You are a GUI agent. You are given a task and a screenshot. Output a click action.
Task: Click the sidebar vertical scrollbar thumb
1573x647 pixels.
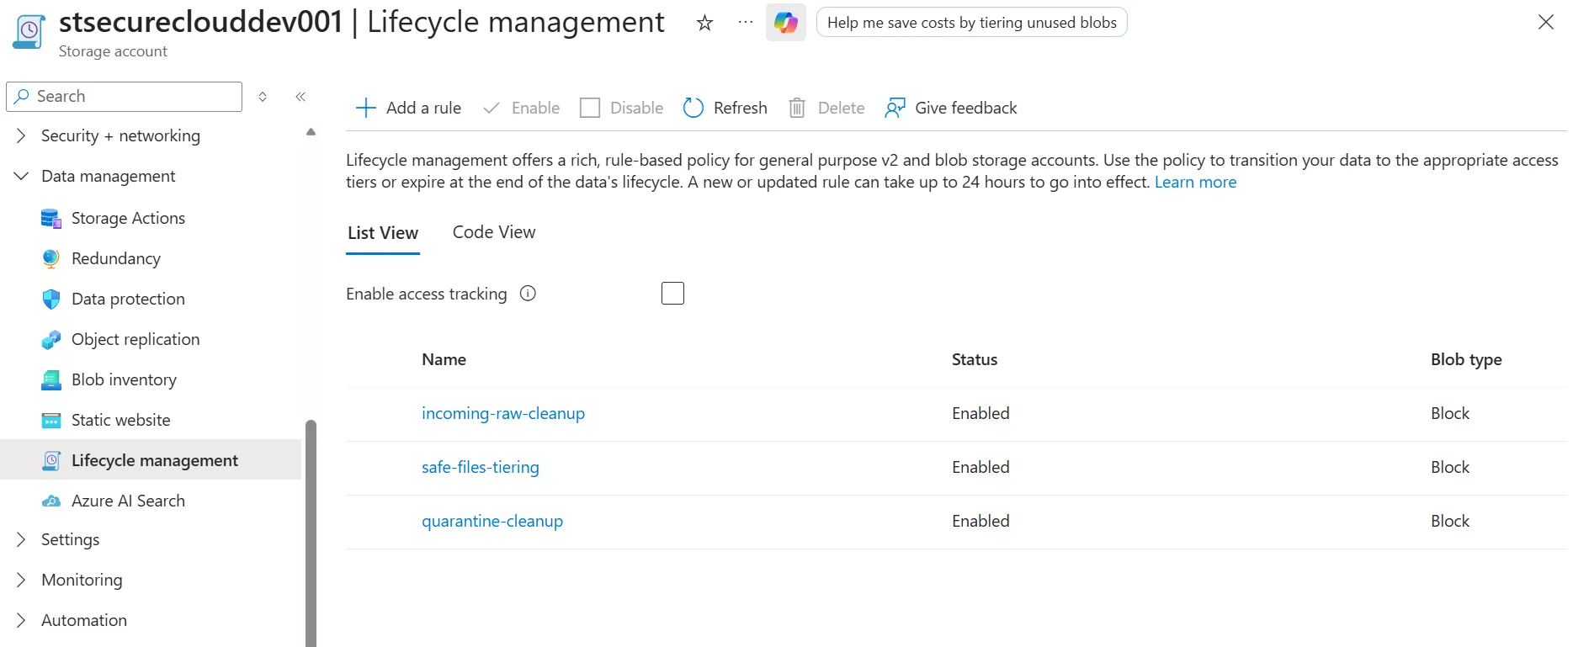point(311,533)
